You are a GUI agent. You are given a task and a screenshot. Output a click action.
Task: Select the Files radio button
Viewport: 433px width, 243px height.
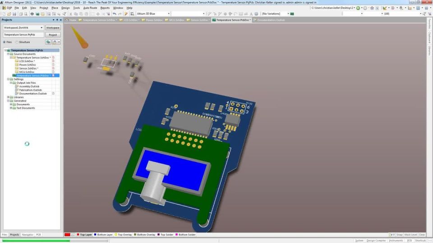coord(4,42)
